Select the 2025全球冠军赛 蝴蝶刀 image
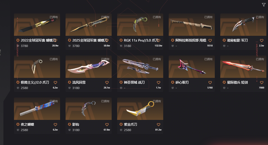The width and height of the screenshot is (268, 145). click(89, 25)
